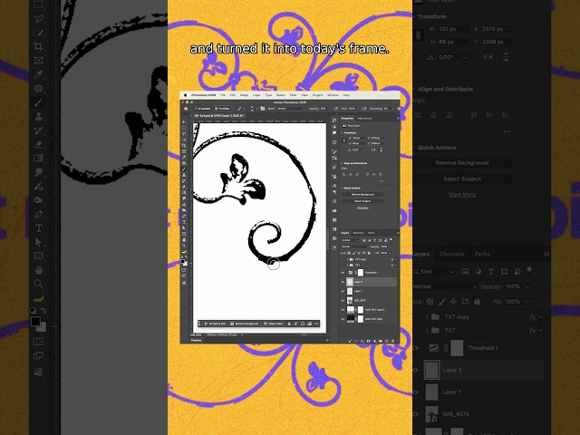This screenshot has height=435, width=580.
Task: Click the background color swatch in the dimmed backdrop
Action: pos(43,328)
